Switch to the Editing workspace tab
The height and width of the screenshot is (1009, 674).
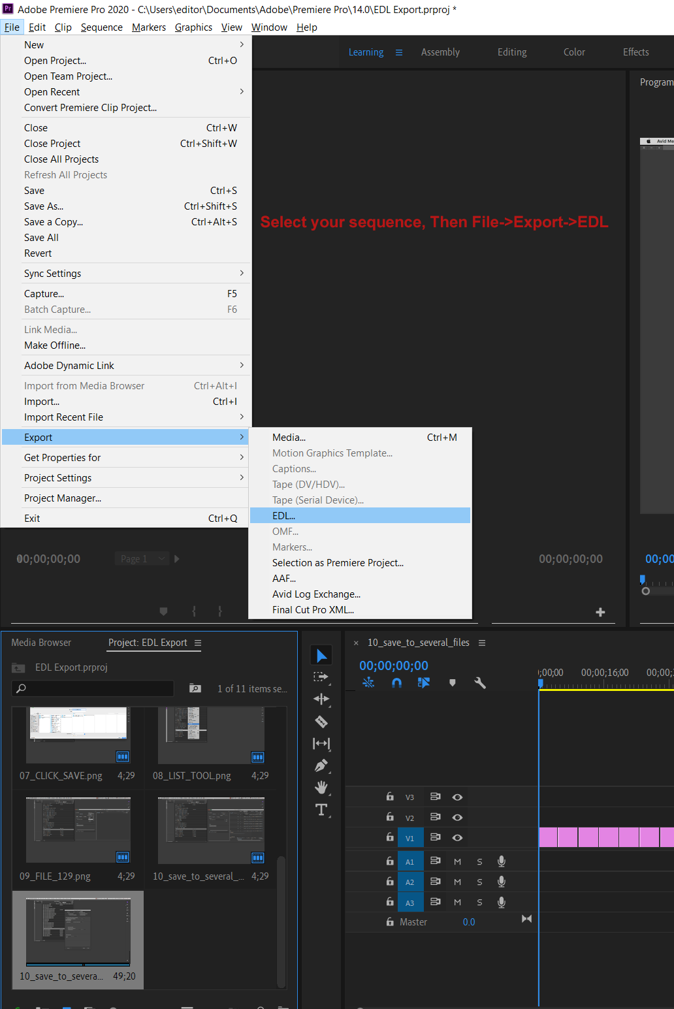click(512, 52)
